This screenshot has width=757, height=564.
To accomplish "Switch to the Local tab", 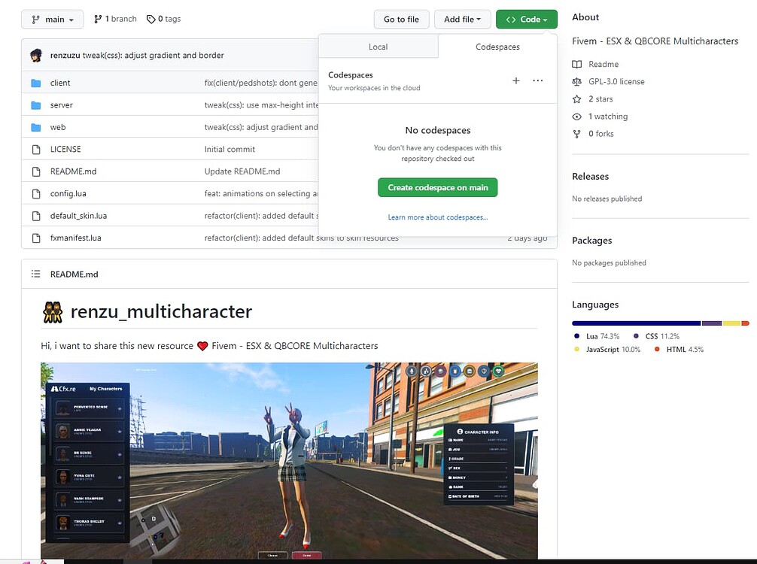I will point(378,46).
